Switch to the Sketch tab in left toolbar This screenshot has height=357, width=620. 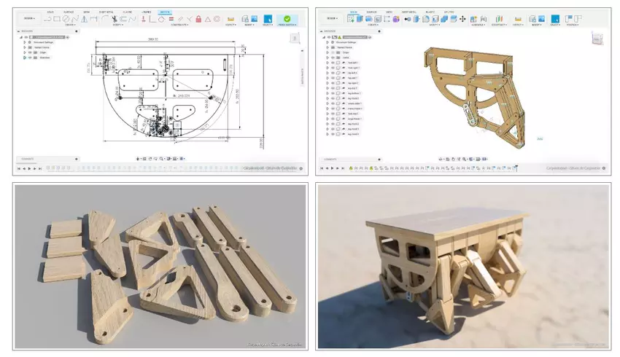pyautogui.click(x=164, y=12)
